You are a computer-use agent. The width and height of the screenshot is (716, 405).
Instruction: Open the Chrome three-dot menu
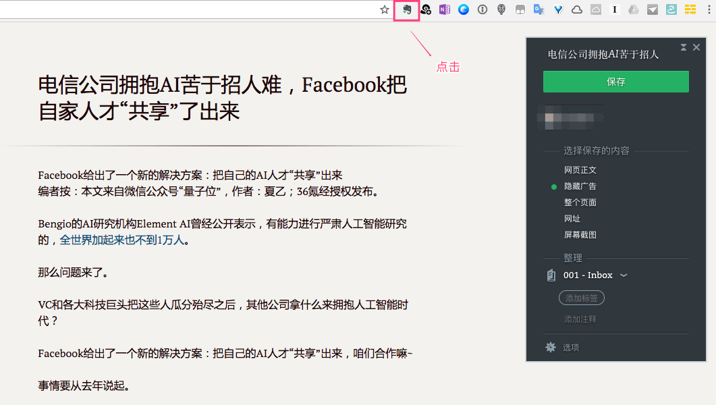click(x=707, y=9)
